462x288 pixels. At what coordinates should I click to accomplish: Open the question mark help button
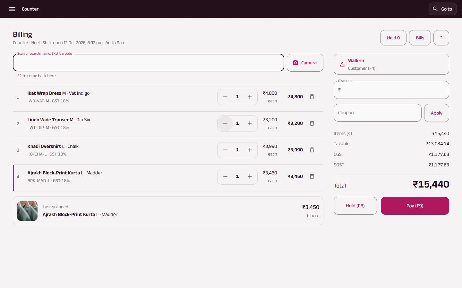[441, 38]
